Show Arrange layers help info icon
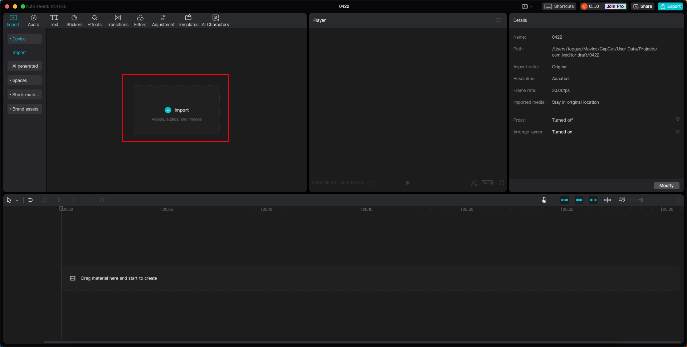687x347 pixels. (x=677, y=132)
